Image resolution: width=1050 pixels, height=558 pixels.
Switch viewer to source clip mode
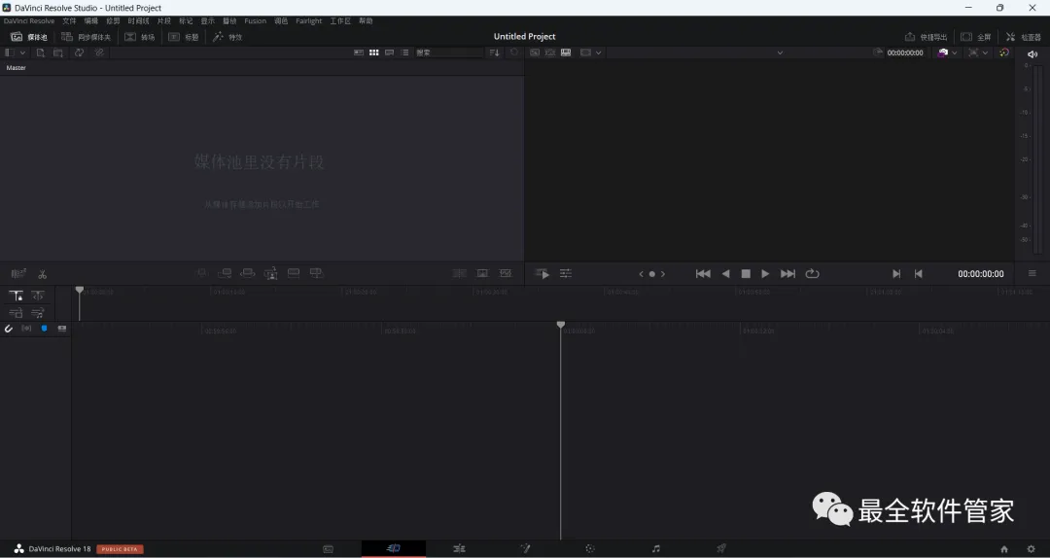coord(535,52)
